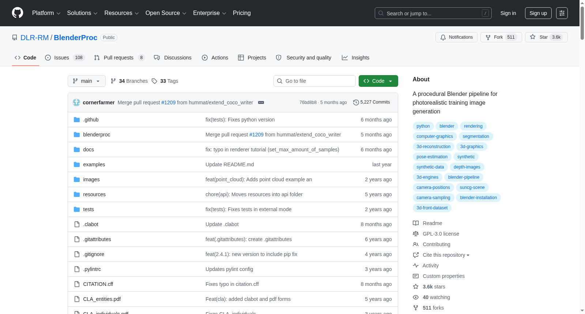Click the cornerfarmer avatar image

pyautogui.click(x=76, y=102)
